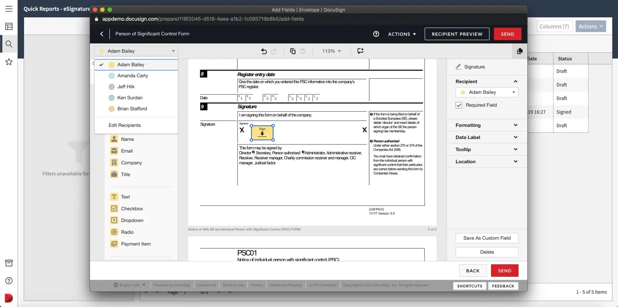This screenshot has width=618, height=307.
Task: Click the search icon in left sidebar
Action: tap(9, 44)
